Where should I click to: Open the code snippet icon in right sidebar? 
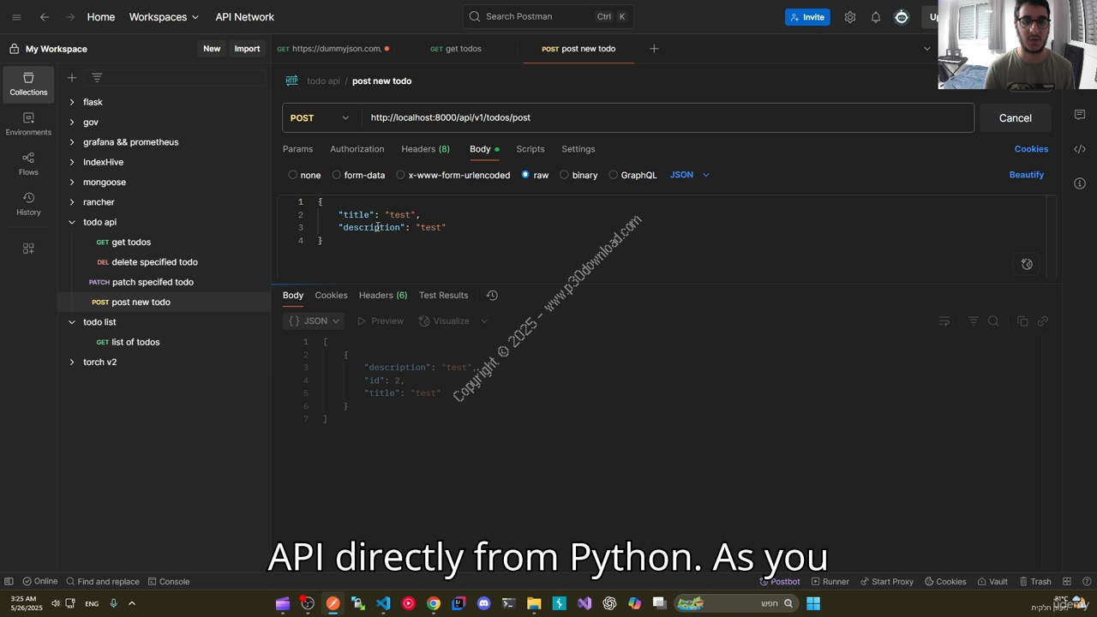pos(1080,149)
